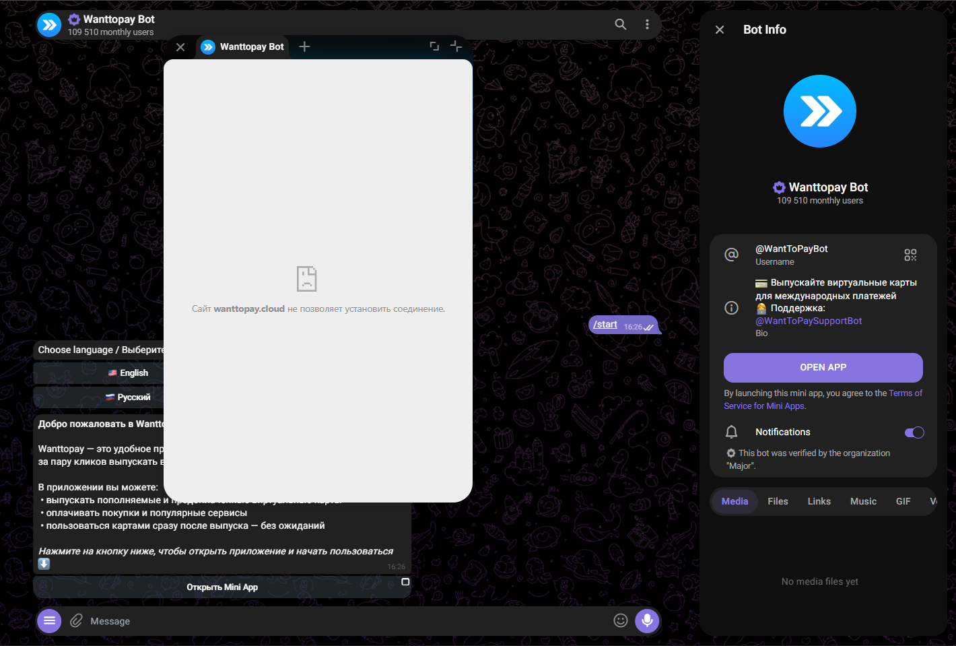Attach a file to the message

coord(76,621)
